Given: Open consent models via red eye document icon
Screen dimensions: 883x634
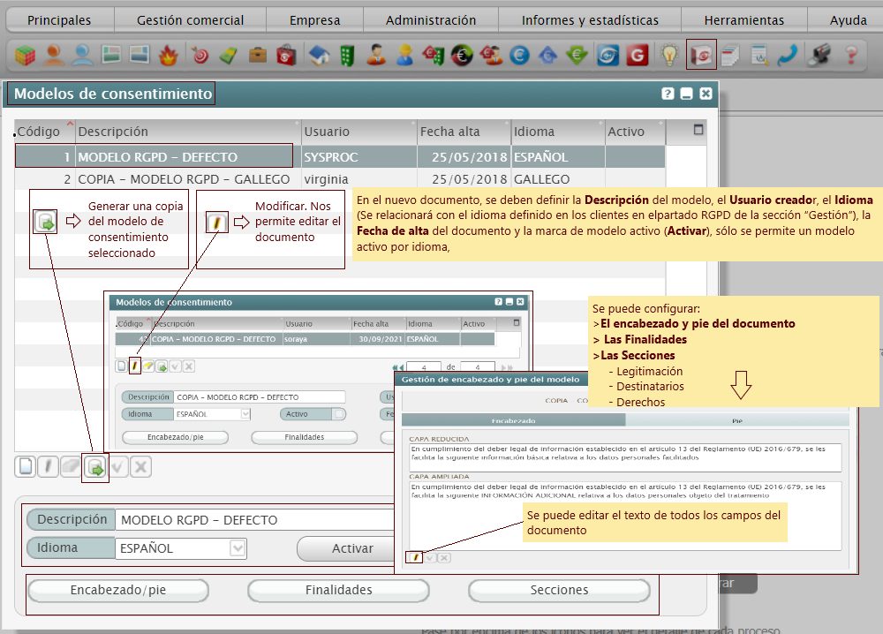Looking at the screenshot, I should click(x=701, y=55).
